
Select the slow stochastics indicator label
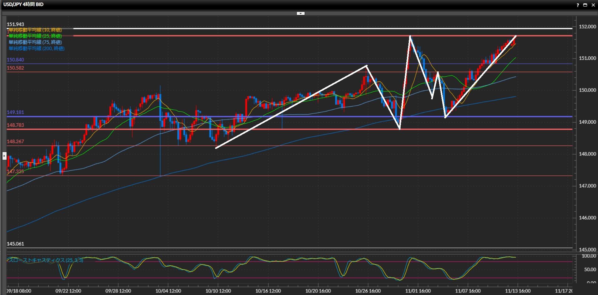pyautogui.click(x=46, y=260)
